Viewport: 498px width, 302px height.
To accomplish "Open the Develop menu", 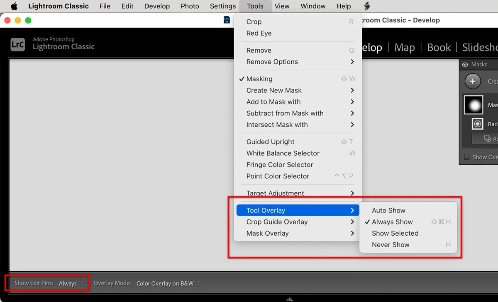I will (x=157, y=6).
